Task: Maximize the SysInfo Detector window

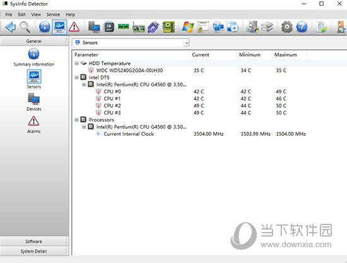Action: 321,4
